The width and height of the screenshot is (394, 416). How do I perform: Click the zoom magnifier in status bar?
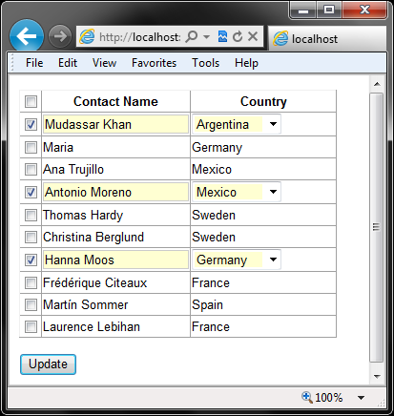[307, 397]
